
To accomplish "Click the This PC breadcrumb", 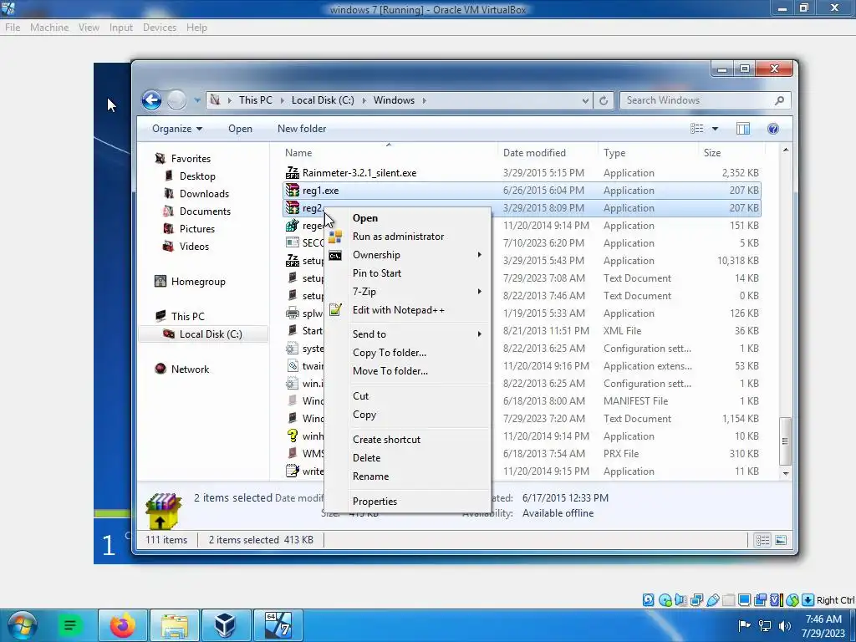I will click(x=256, y=100).
